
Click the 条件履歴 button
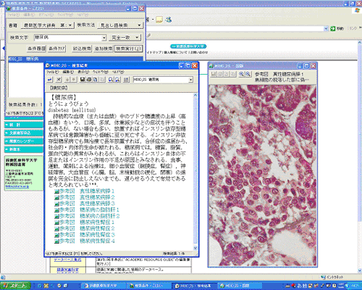click(x=36, y=49)
